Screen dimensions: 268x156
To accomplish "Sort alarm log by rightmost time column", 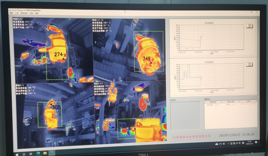I will (248, 101).
